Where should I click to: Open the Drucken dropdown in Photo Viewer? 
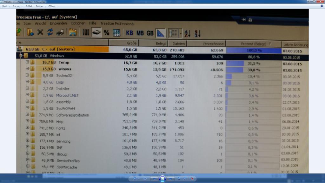click(17, 6)
